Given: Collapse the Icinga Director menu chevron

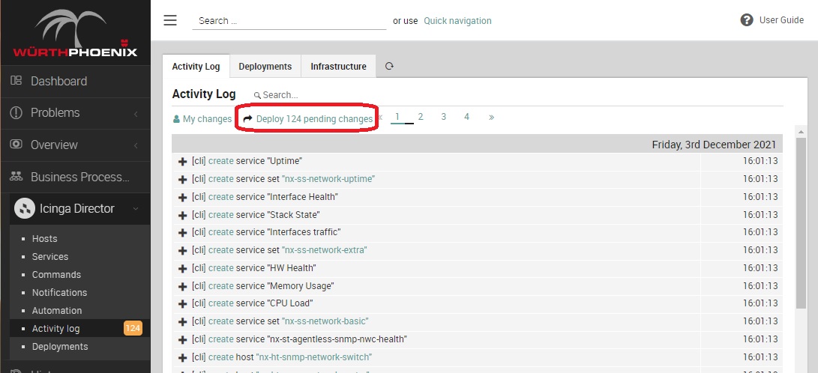Looking at the screenshot, I should 134,209.
